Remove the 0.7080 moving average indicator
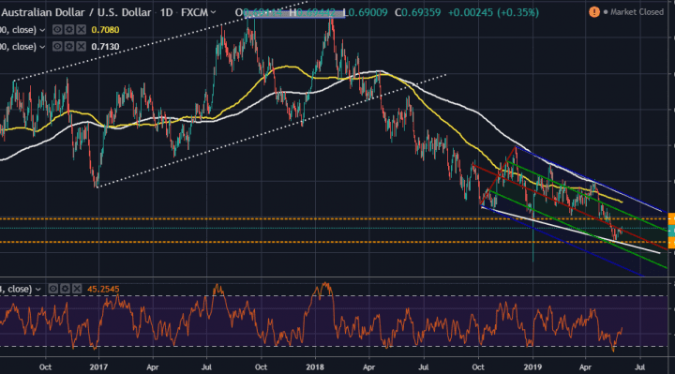675x374 pixels. [81, 30]
